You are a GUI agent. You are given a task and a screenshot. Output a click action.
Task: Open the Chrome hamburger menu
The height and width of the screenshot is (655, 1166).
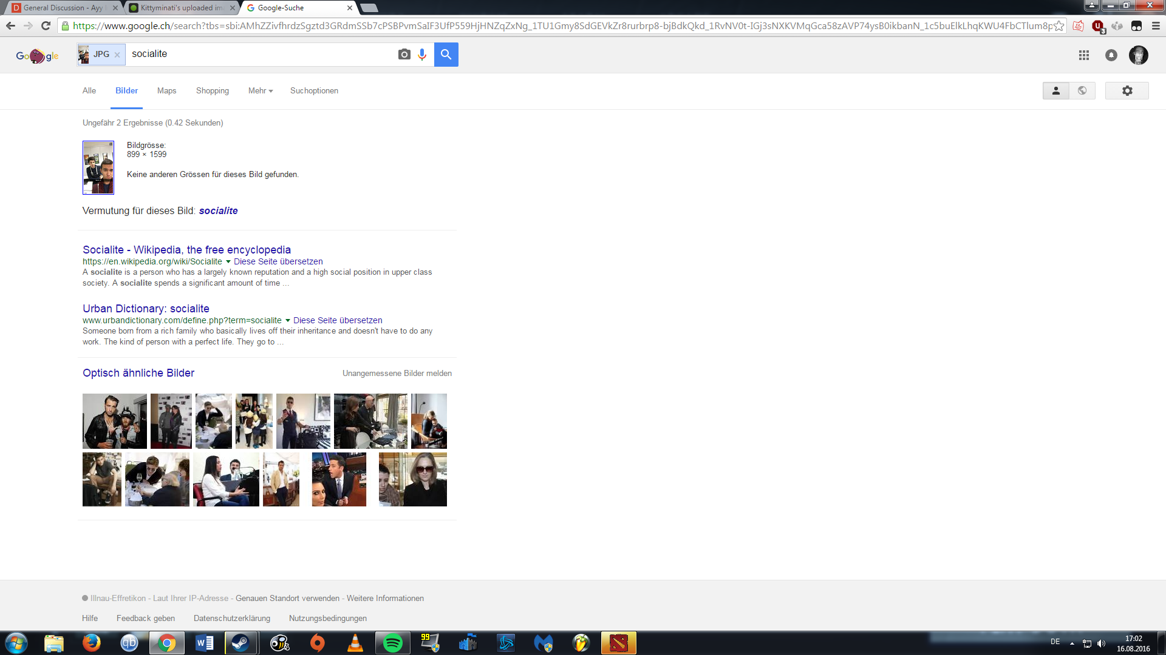coord(1156,25)
